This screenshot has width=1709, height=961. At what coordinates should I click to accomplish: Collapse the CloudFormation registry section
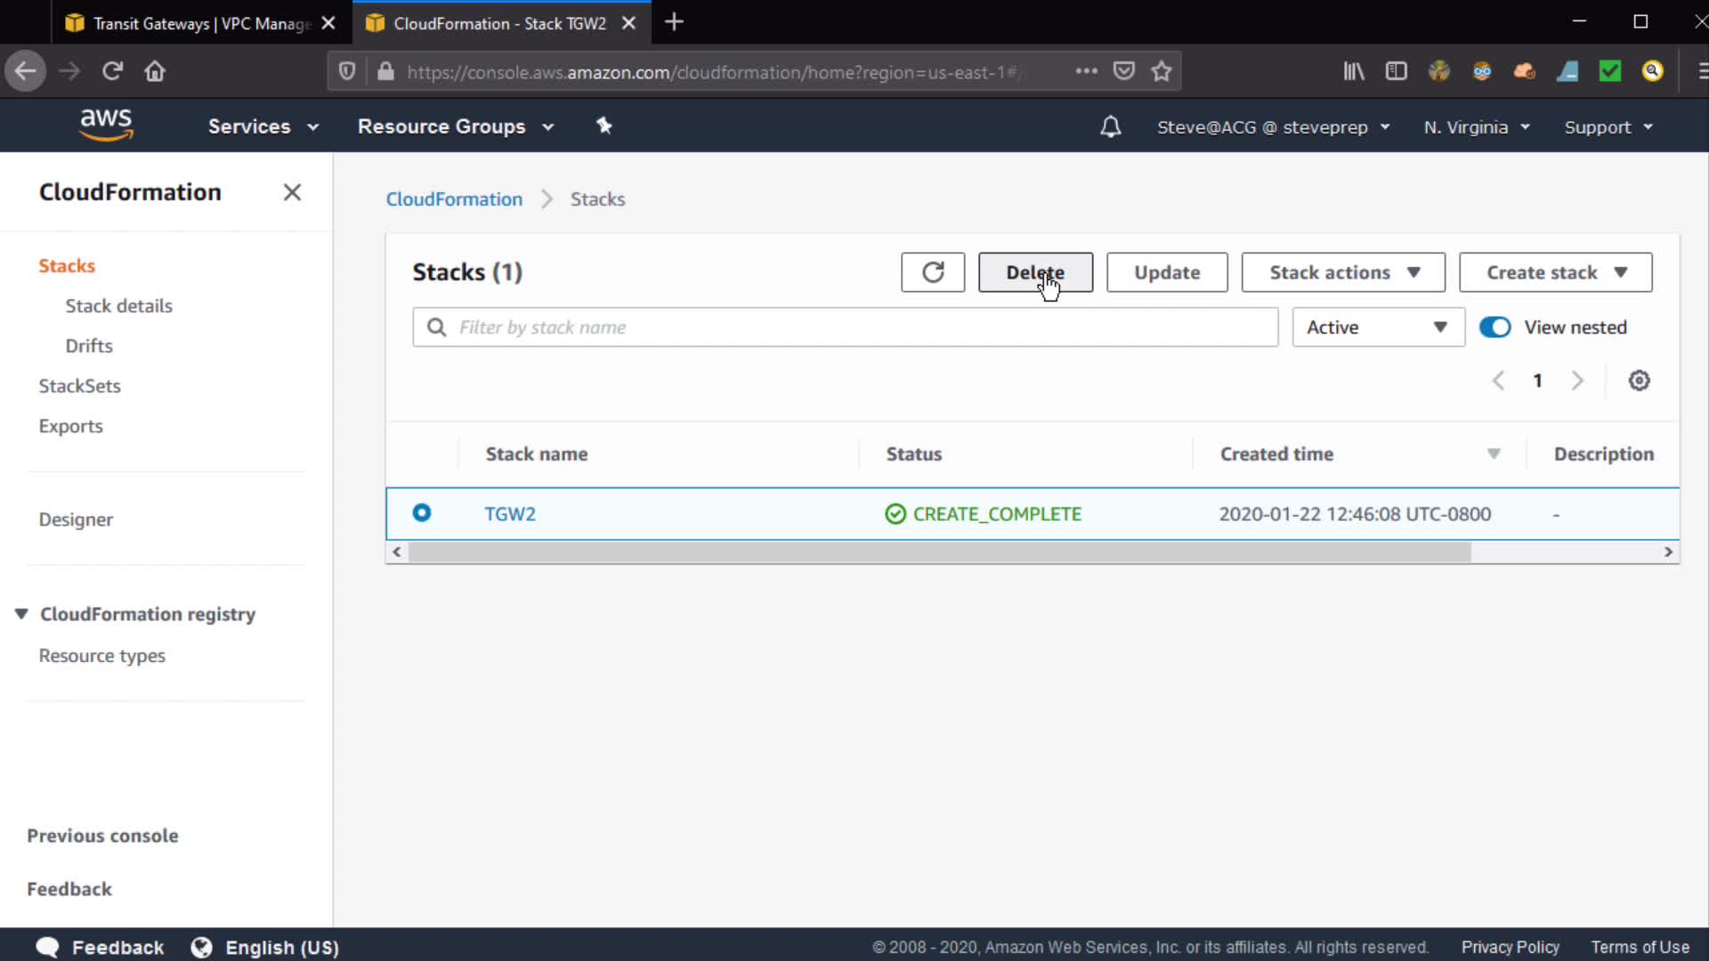click(x=21, y=614)
